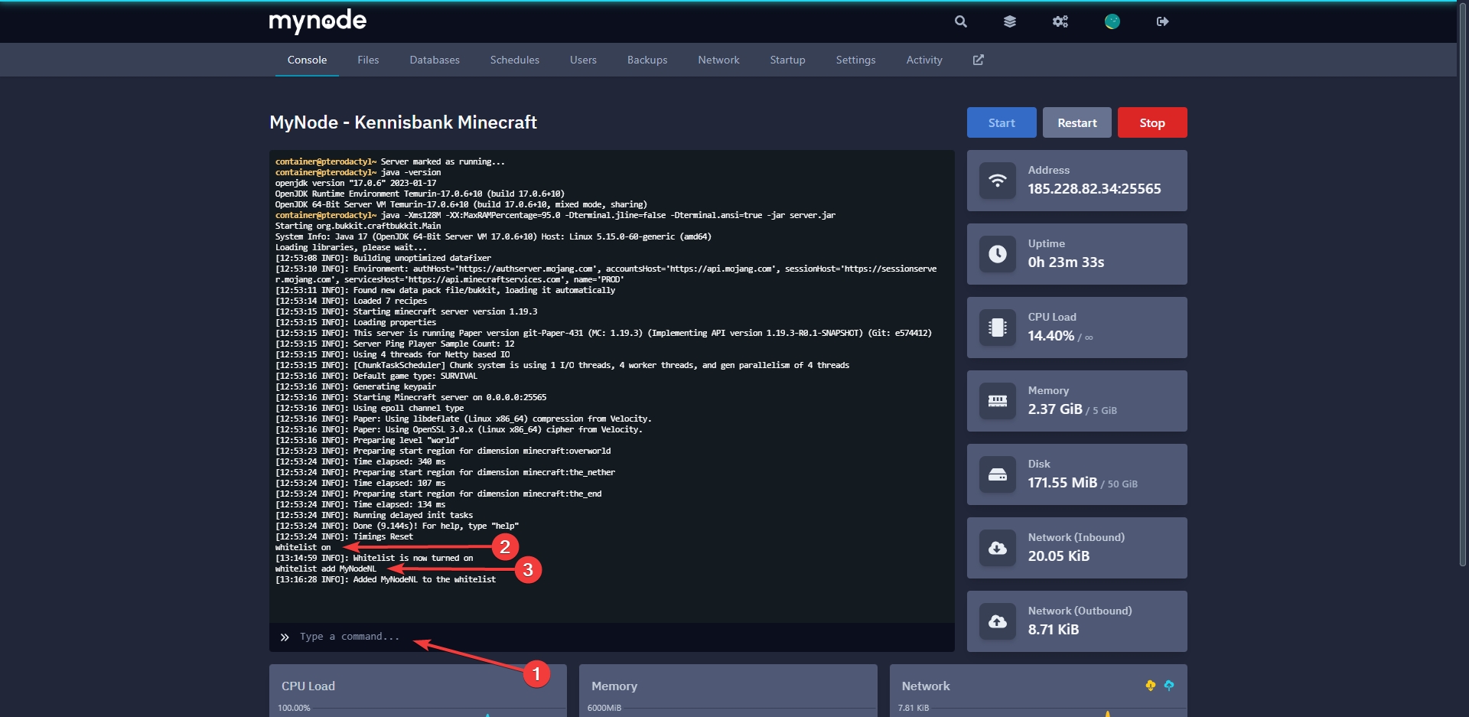This screenshot has height=717, width=1469.
Task: Go to the Backups tab
Action: 647,60
